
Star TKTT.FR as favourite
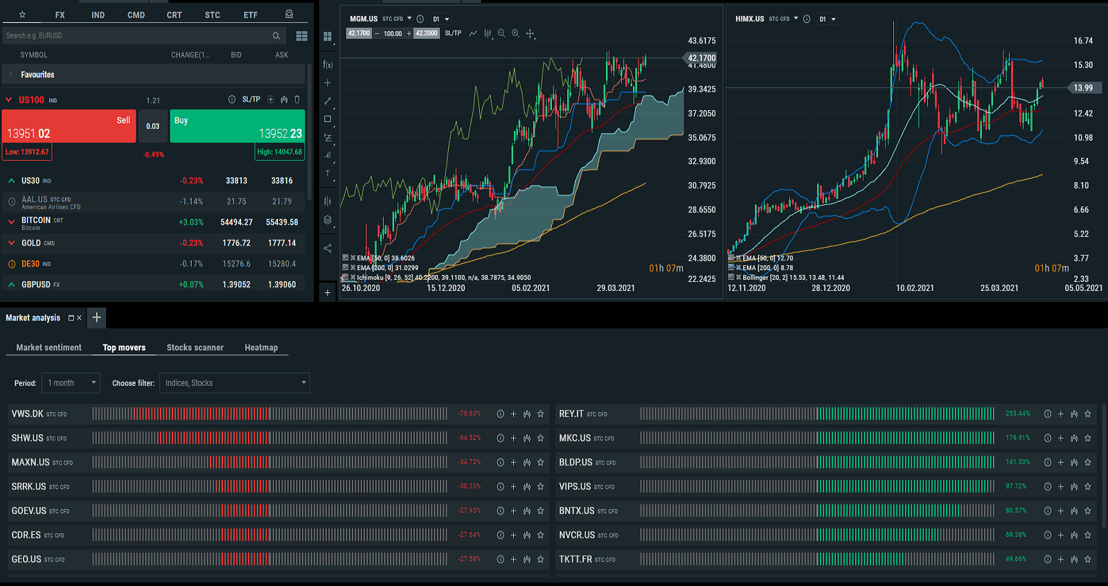click(1087, 560)
